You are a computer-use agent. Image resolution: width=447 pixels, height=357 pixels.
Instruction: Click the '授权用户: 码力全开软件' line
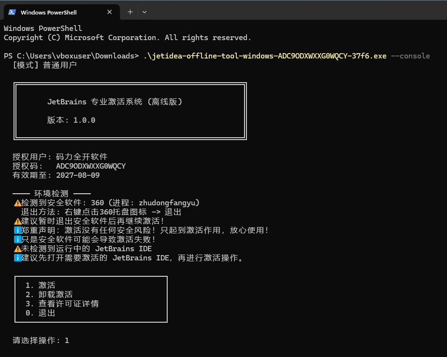(x=60, y=157)
